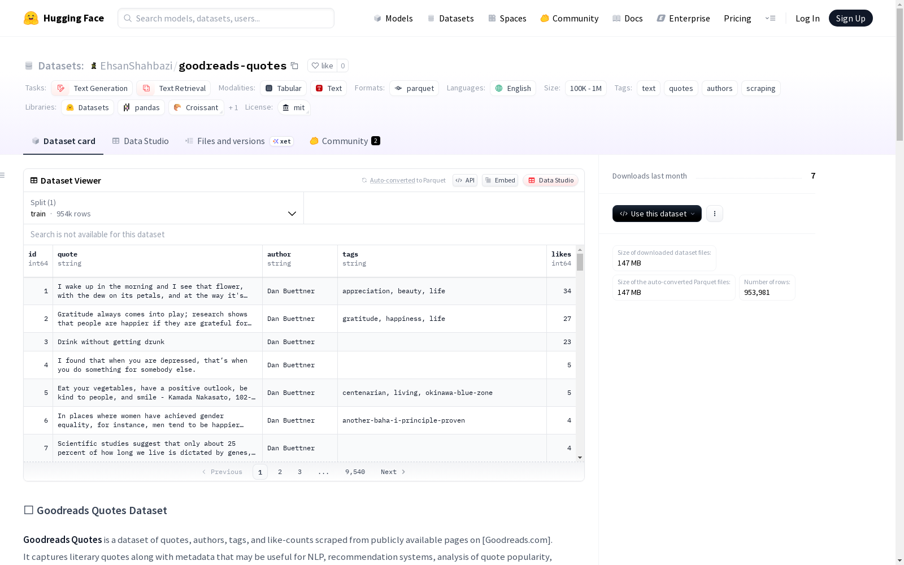The height and width of the screenshot is (565, 904).
Task: Click the Datasets library tag
Action: click(x=88, y=107)
